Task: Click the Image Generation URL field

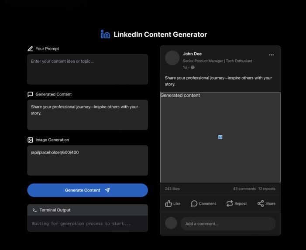Action: [x=88, y=160]
